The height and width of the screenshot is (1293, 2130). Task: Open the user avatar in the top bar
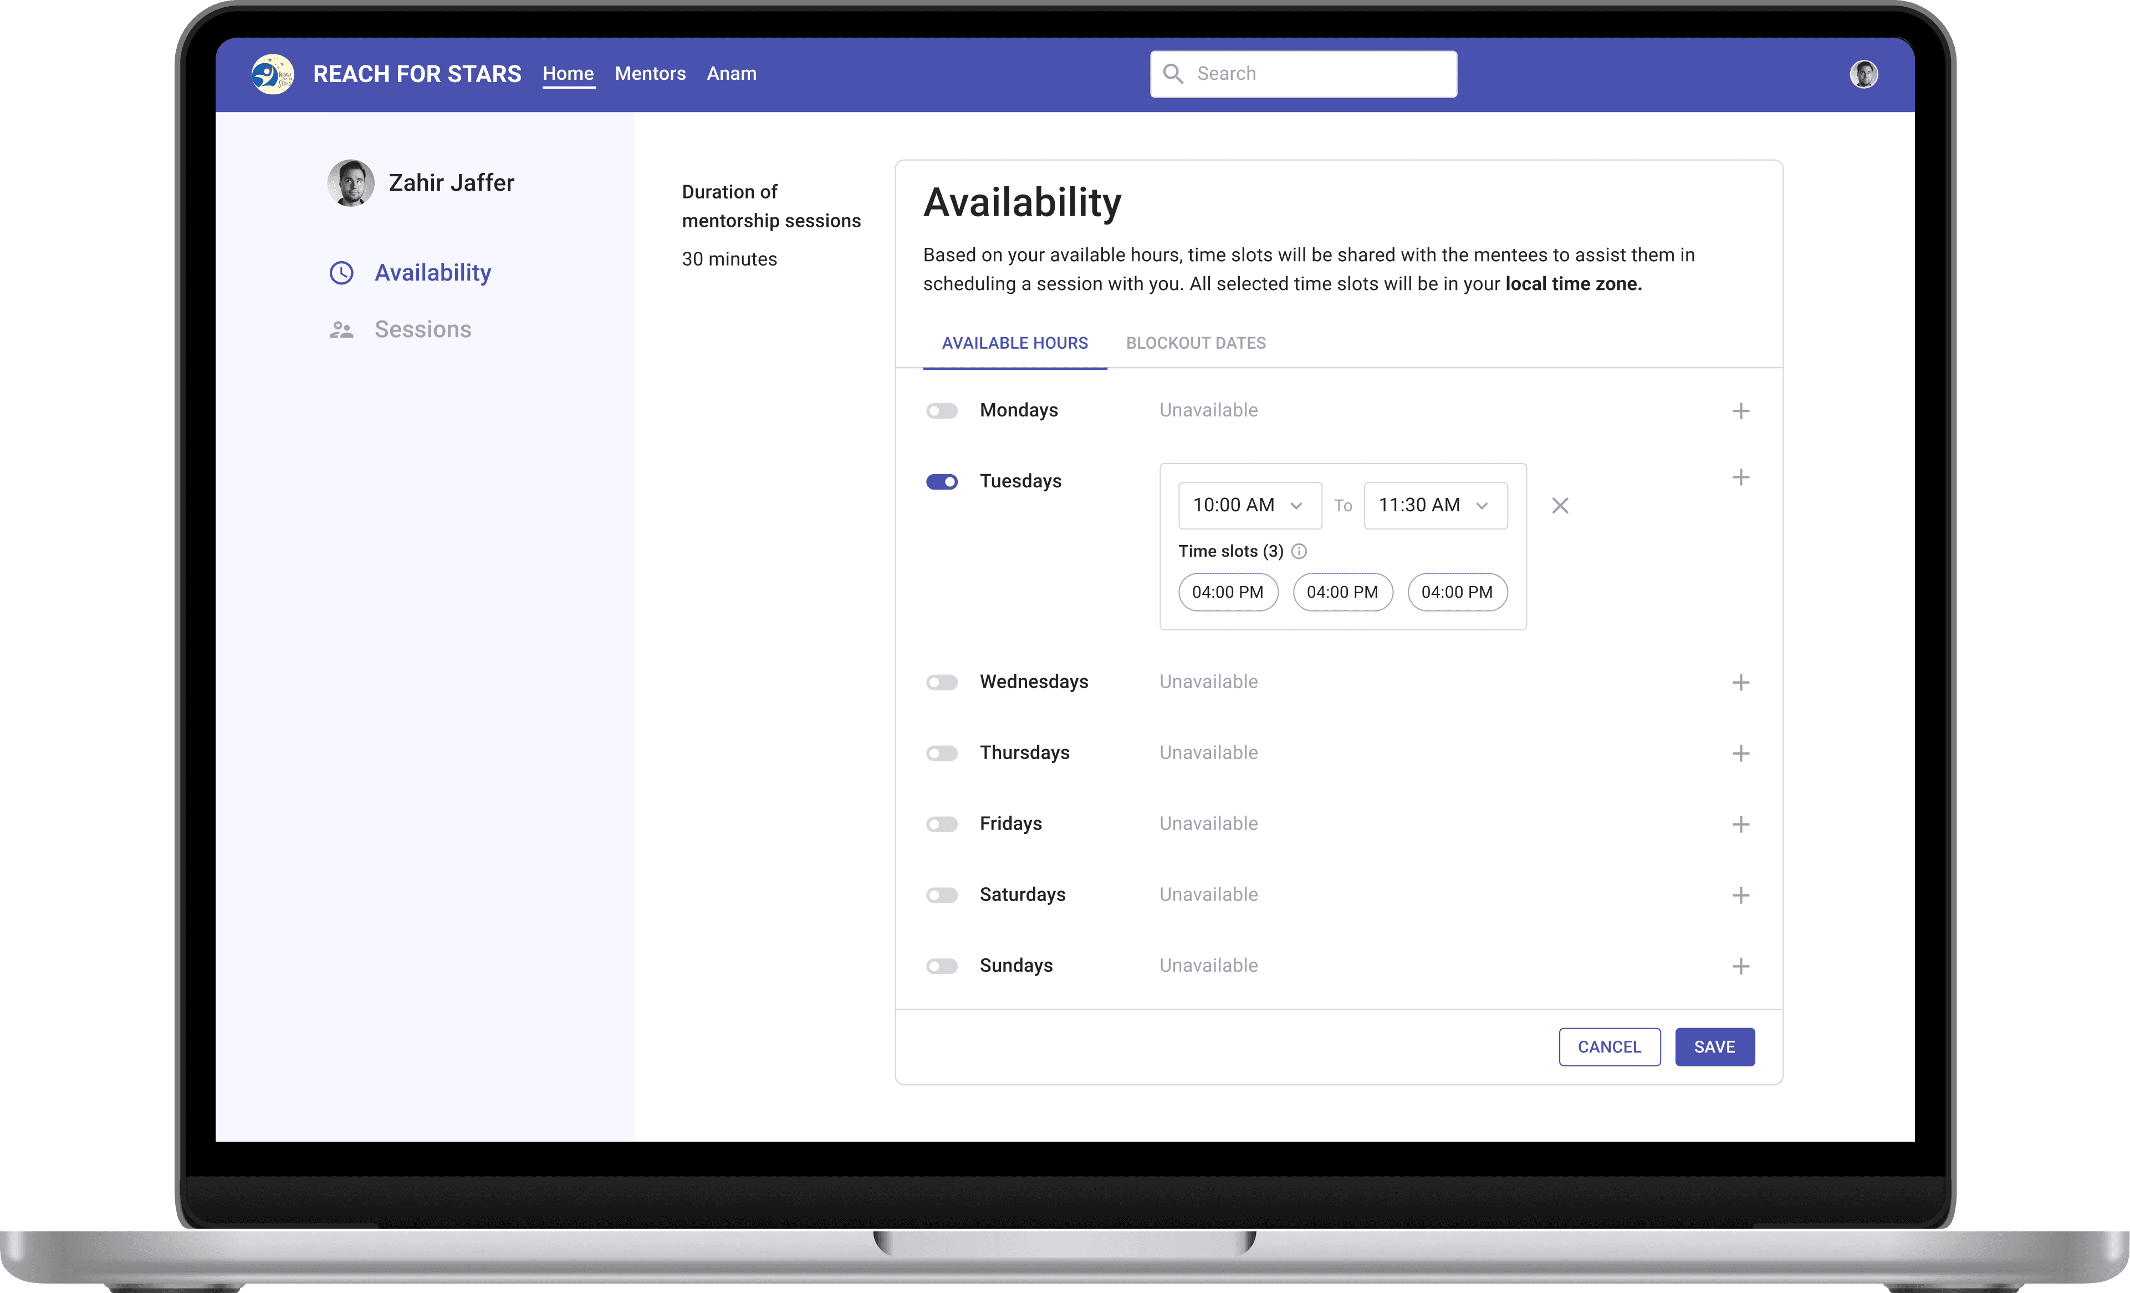click(1863, 74)
